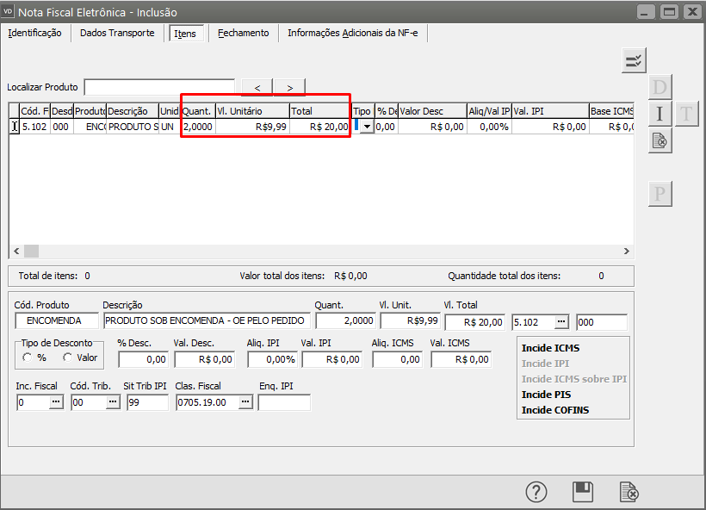Image resolution: width=706 pixels, height=510 pixels.
Task: Open the Fechamento tab
Action: 244,33
